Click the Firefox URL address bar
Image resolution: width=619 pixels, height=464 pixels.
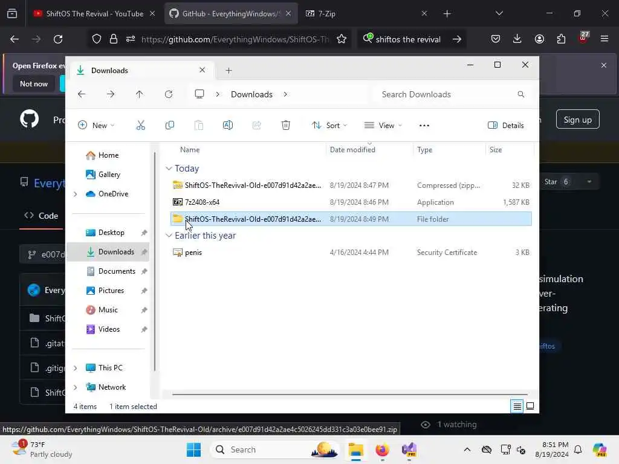[x=235, y=39]
